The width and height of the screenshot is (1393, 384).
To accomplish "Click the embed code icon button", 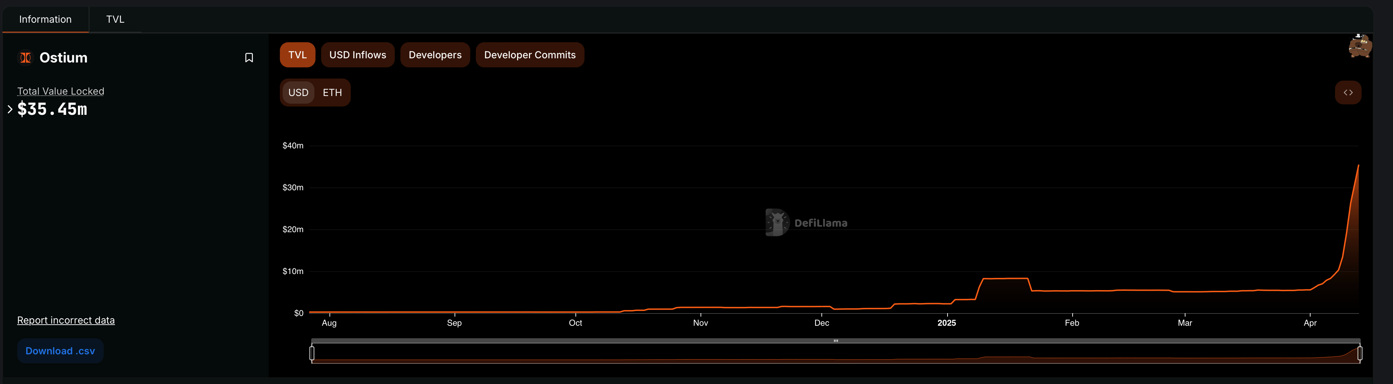I will pos(1348,93).
